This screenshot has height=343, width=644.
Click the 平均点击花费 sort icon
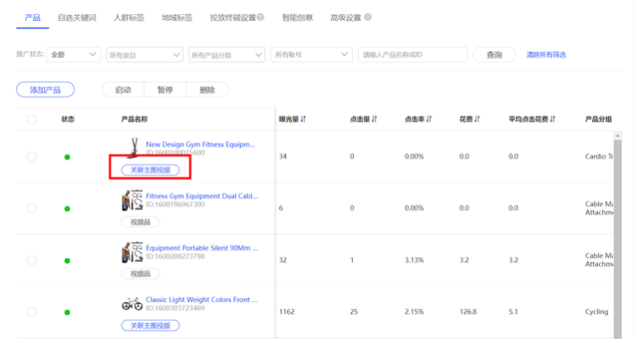point(553,119)
